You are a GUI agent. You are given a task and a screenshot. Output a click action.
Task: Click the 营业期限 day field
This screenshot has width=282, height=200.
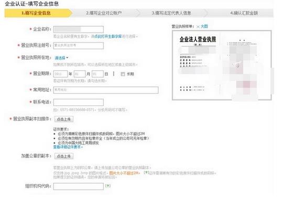[x=97, y=74]
